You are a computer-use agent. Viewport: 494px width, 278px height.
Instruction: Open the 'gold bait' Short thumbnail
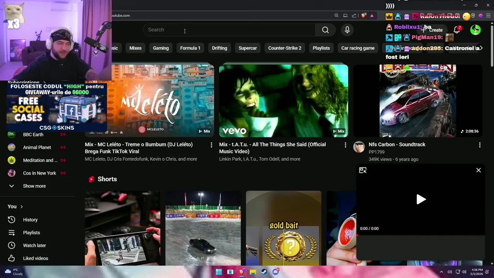[x=284, y=228]
